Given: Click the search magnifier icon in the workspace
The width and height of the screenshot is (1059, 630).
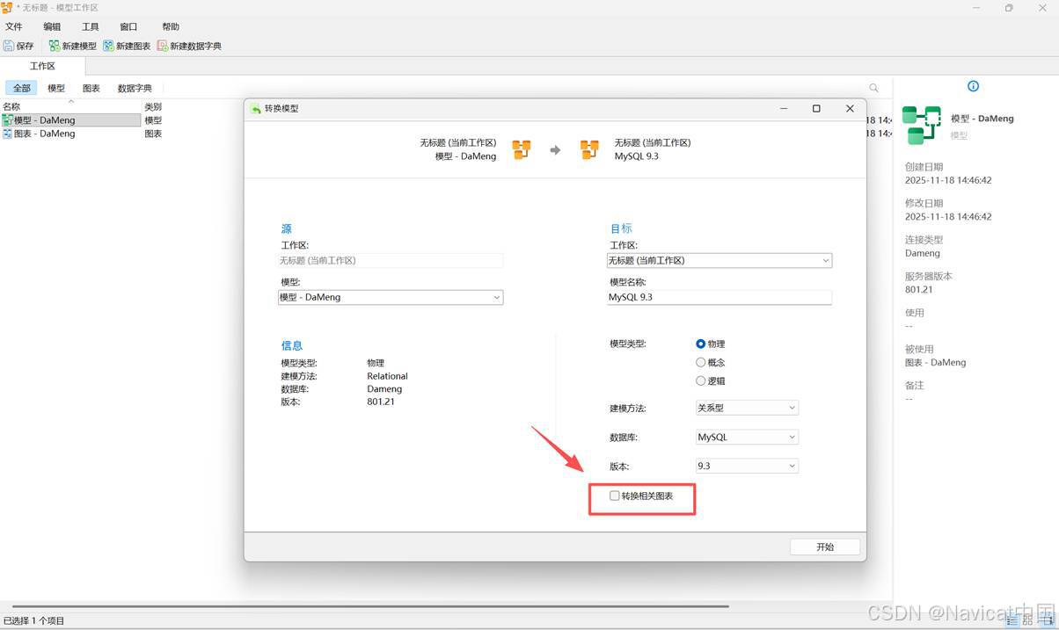Looking at the screenshot, I should pos(873,88).
